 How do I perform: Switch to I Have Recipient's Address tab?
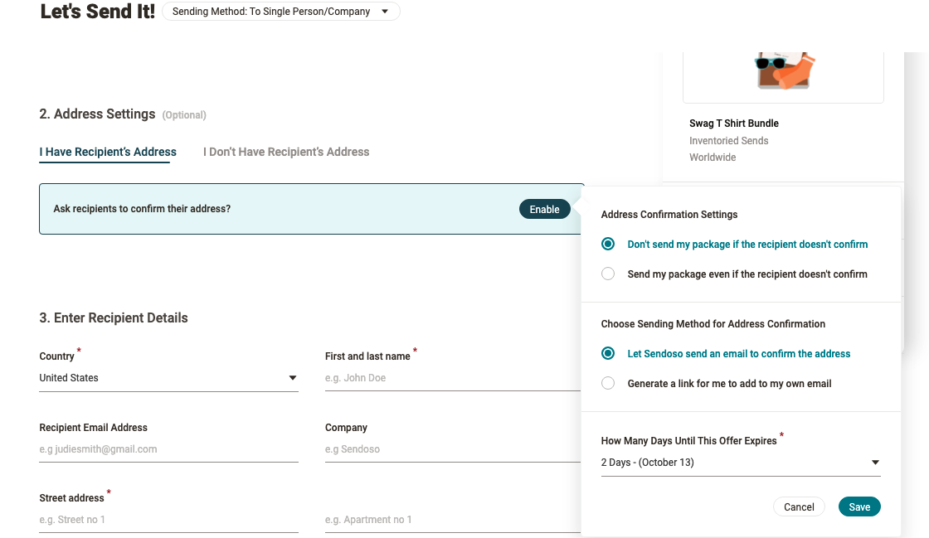pyautogui.click(x=108, y=152)
